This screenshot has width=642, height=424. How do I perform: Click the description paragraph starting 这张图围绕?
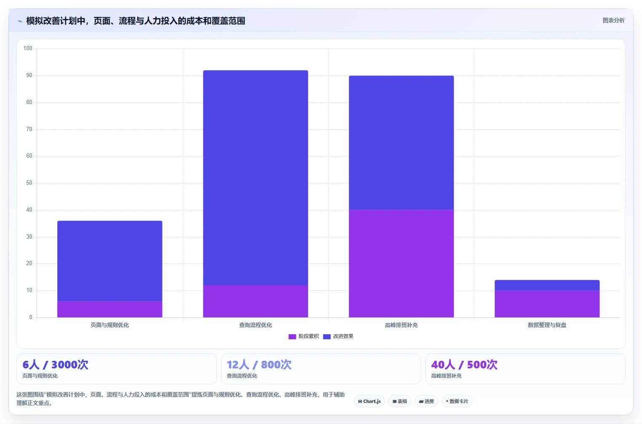point(181,399)
